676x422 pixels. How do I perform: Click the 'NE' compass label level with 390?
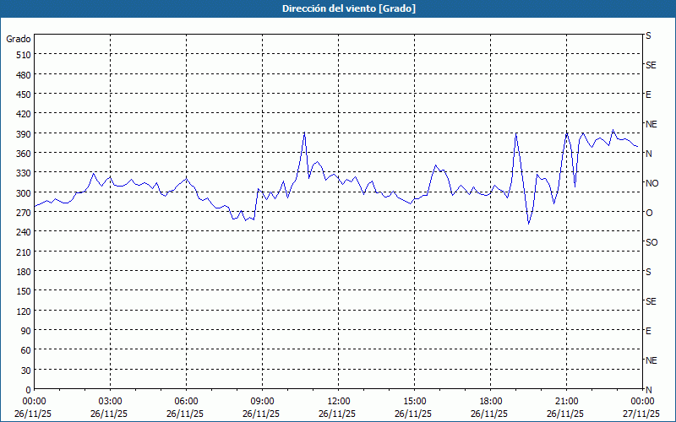pos(651,124)
